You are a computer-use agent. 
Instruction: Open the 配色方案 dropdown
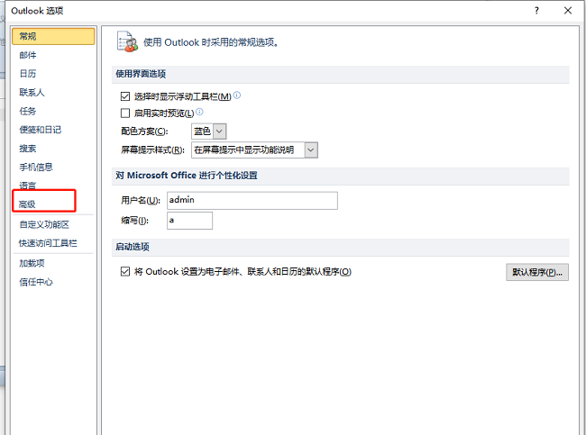pyautogui.click(x=219, y=131)
